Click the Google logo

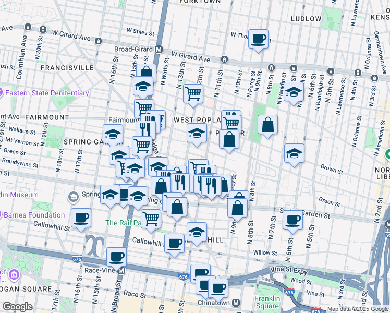click(x=17, y=307)
